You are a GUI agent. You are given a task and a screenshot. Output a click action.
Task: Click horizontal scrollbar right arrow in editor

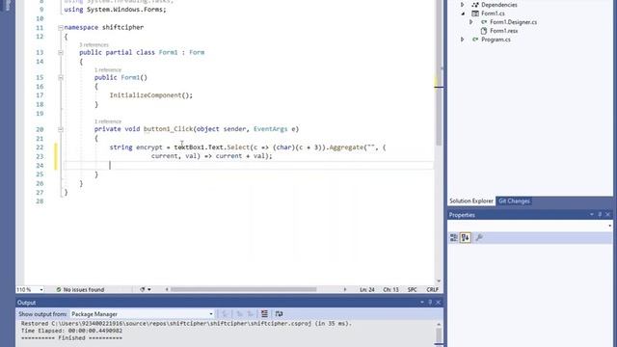[345, 289]
